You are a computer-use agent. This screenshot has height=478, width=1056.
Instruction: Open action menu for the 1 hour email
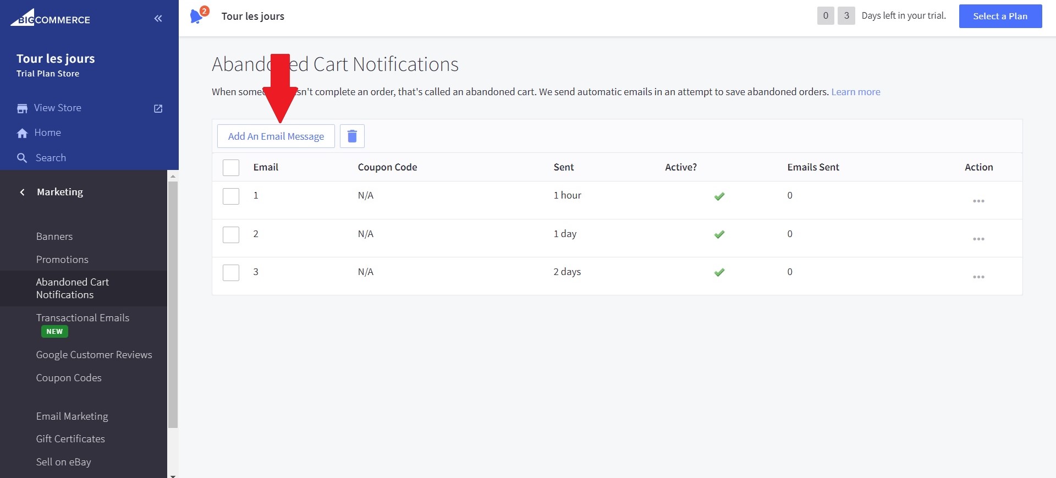pyautogui.click(x=978, y=201)
